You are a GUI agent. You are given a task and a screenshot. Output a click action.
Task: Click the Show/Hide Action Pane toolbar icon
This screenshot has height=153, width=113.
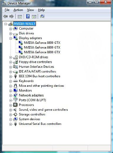34,17
